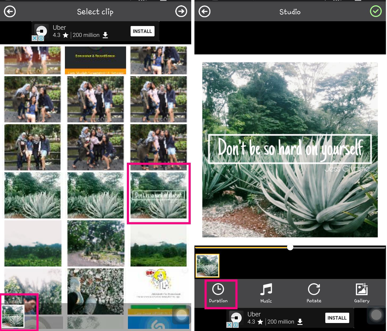Add Music to the clip

266,294
